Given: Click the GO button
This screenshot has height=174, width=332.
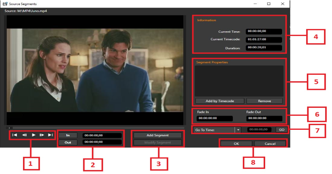Looking at the screenshot, I should [x=282, y=130].
